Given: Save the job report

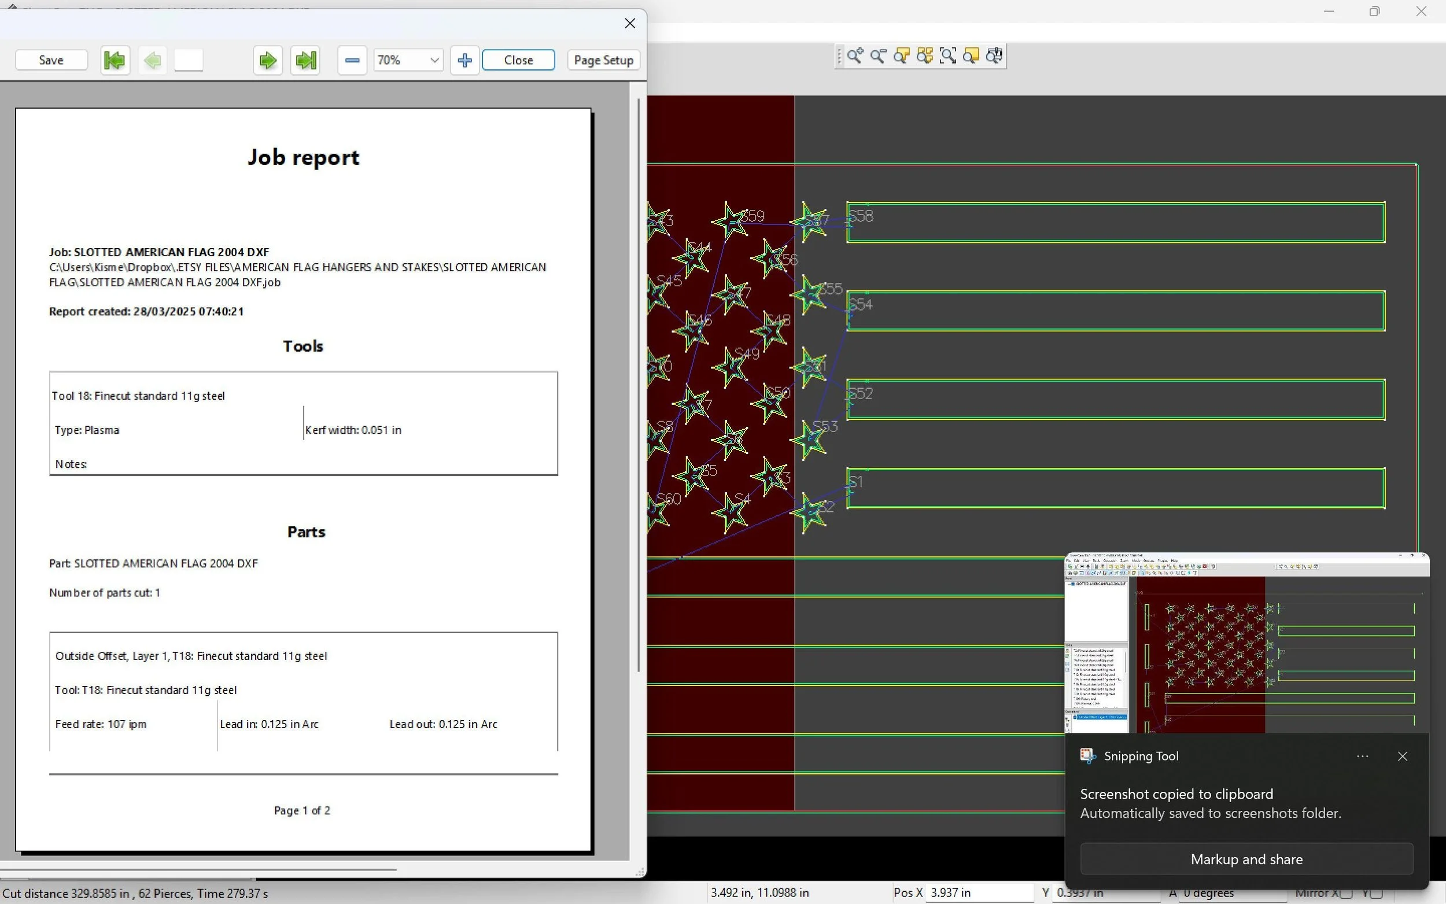Looking at the screenshot, I should (x=51, y=60).
